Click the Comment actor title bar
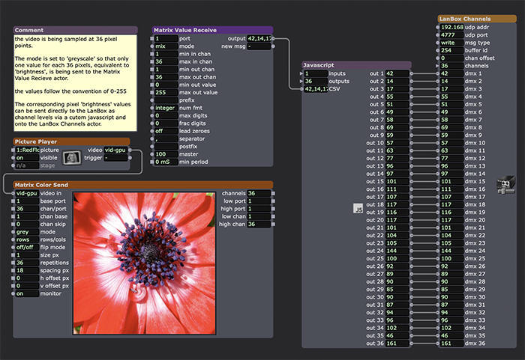 (x=75, y=30)
